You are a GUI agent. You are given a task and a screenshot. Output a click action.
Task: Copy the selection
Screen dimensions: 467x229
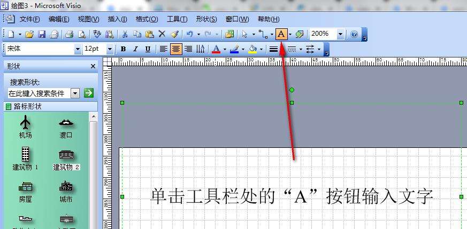coord(137,34)
